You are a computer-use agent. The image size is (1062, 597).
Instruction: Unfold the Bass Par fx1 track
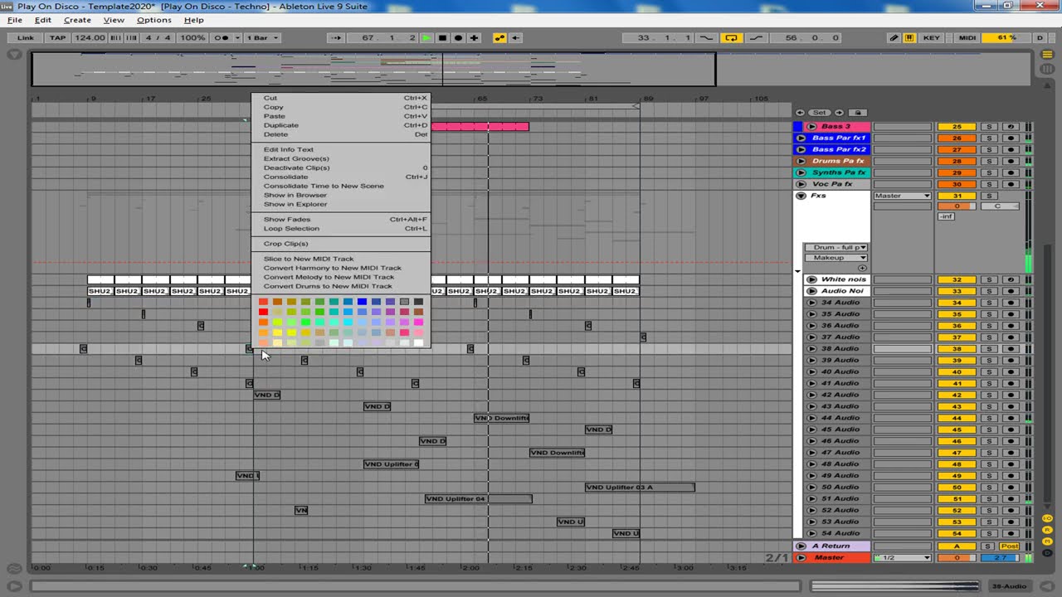[x=801, y=138]
